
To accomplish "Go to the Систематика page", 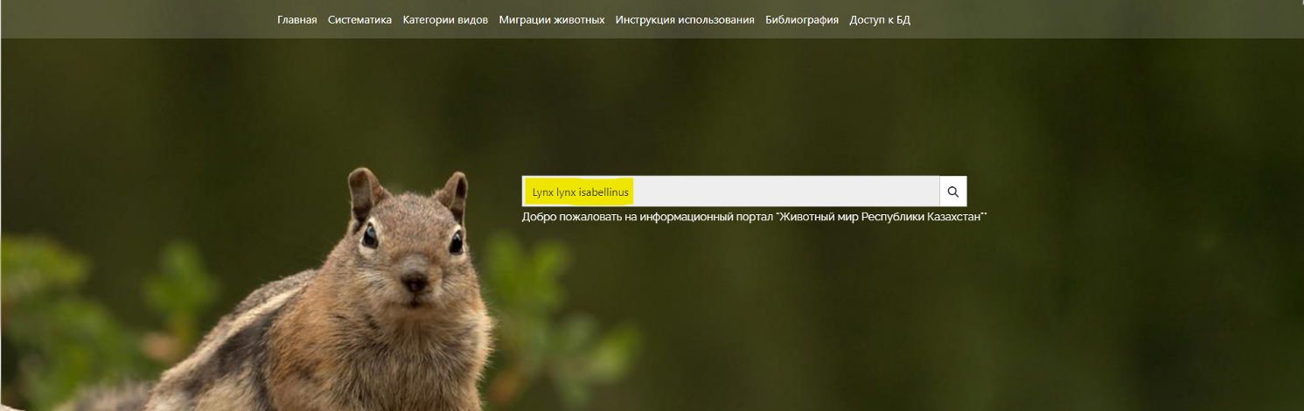I will tap(359, 19).
